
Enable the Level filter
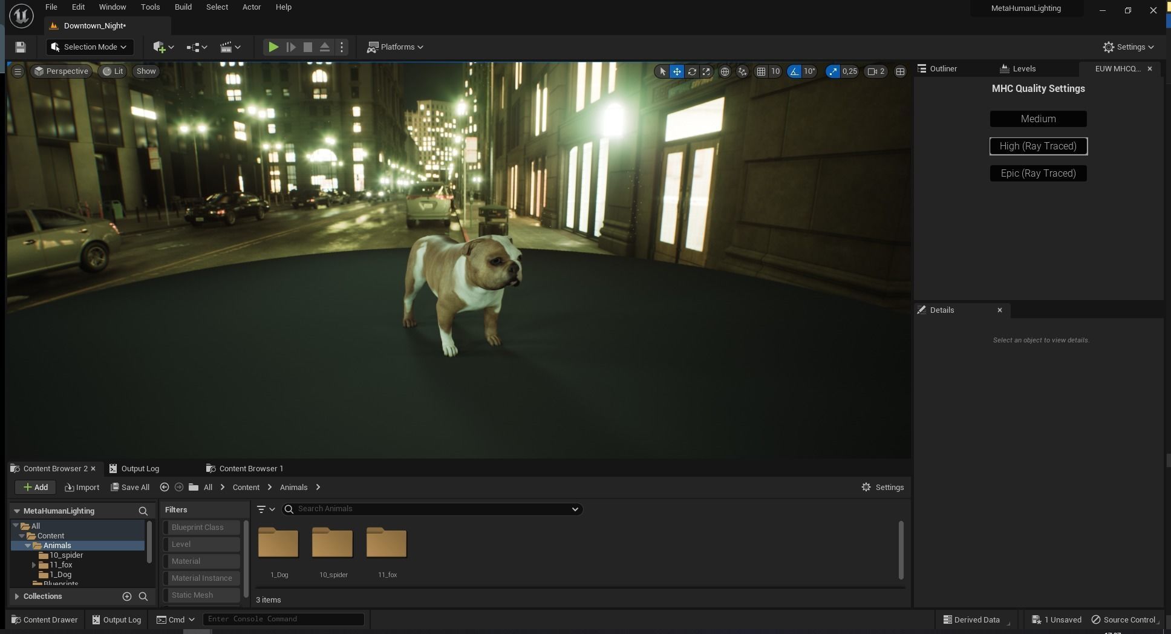coord(202,544)
